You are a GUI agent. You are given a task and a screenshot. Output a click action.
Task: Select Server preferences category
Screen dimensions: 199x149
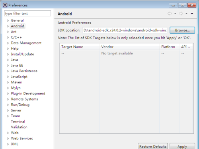[x=16, y=110]
